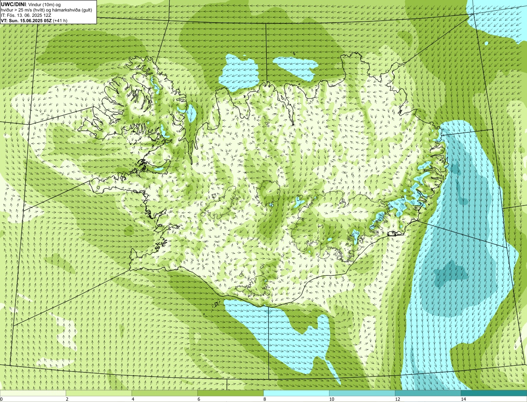Click the "10" label under the legend

331,399
